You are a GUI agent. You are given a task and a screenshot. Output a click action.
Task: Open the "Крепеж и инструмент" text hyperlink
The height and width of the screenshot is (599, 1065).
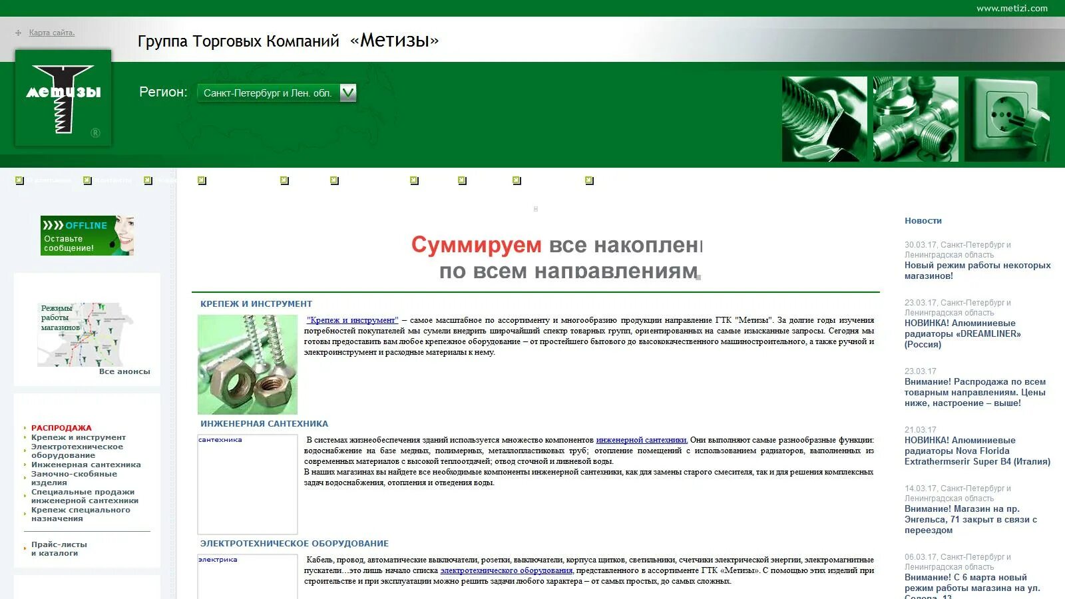(352, 320)
